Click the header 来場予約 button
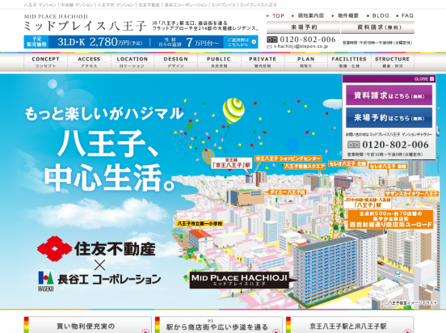The width and height of the screenshot is (446, 333). click(x=303, y=27)
